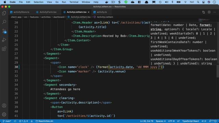Open macOS Spotlight search icon
219x123 pixels.
(198, 2)
